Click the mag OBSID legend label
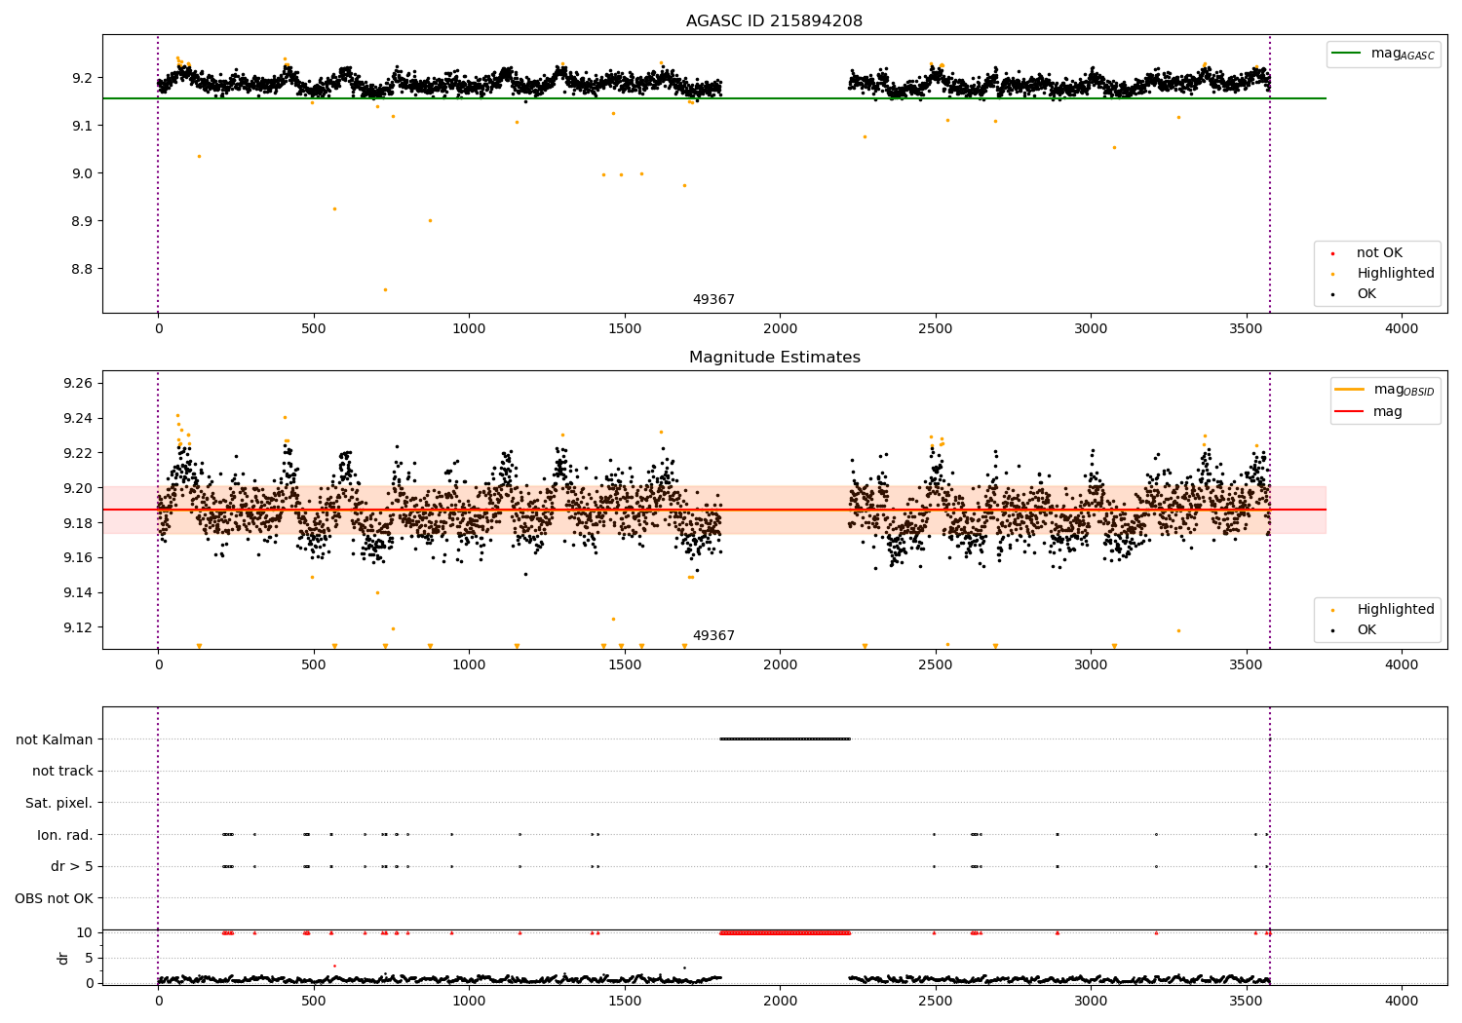This screenshot has height=1023, width=1462. pyautogui.click(x=1404, y=390)
